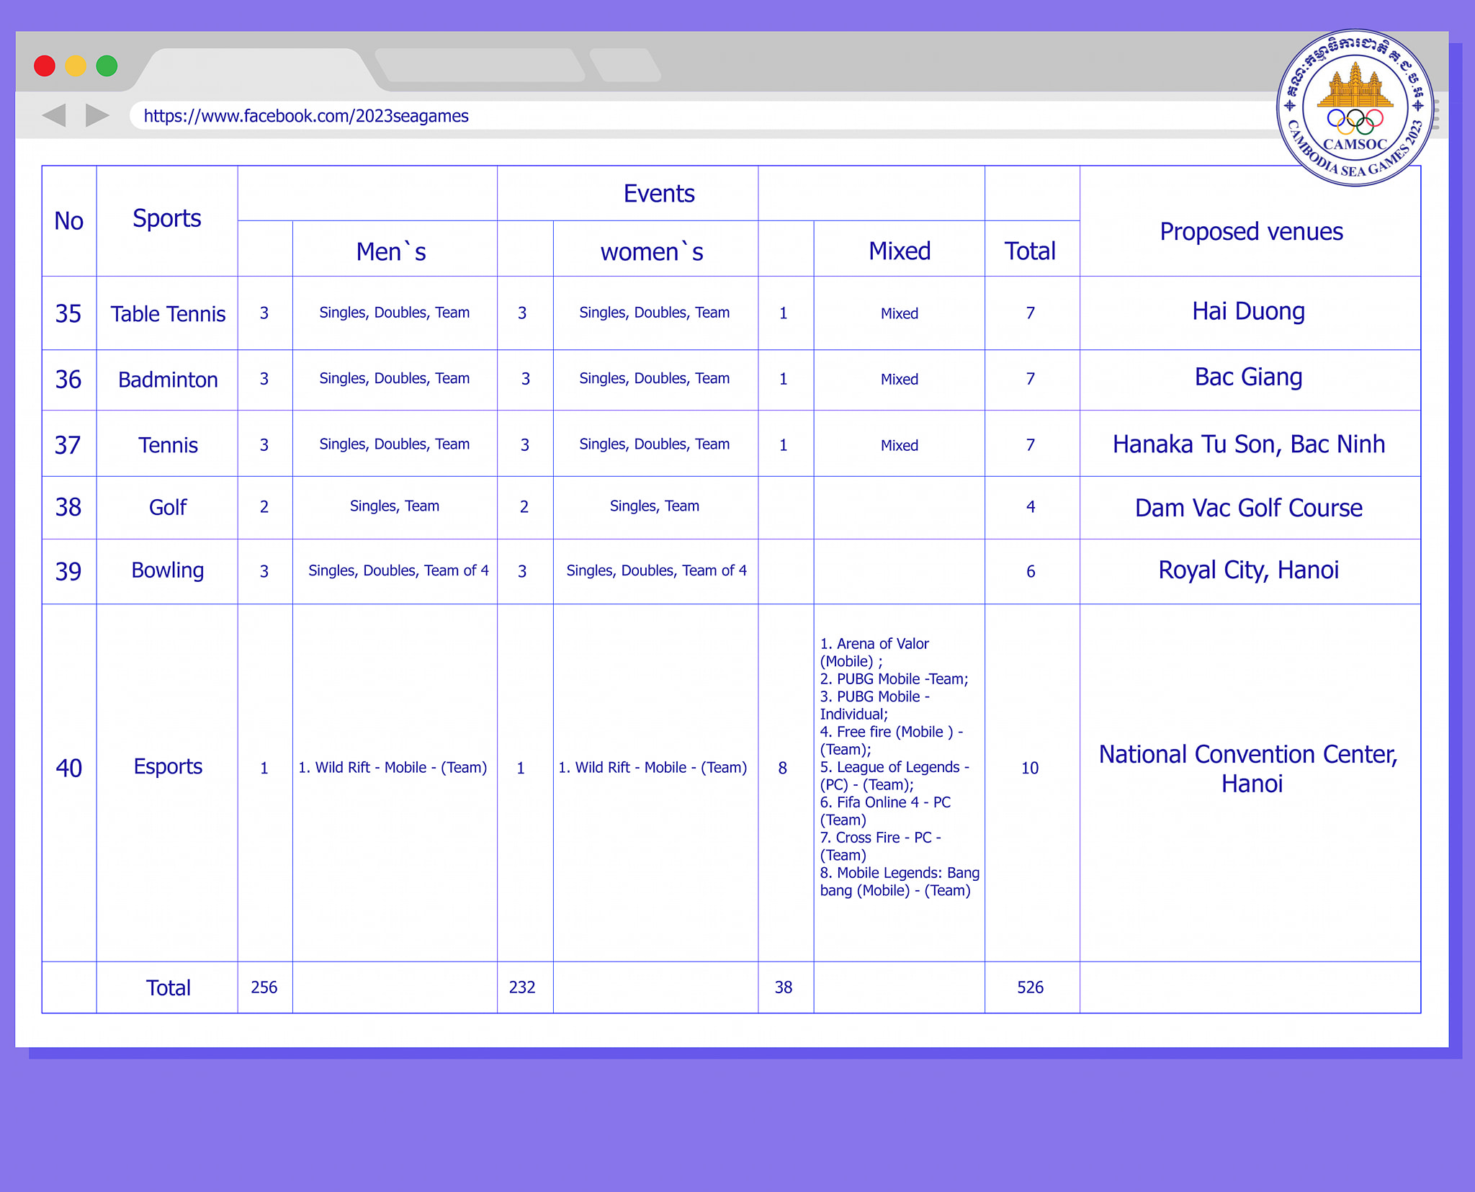
Task: Click the Proposed venues header
Action: point(1251,232)
